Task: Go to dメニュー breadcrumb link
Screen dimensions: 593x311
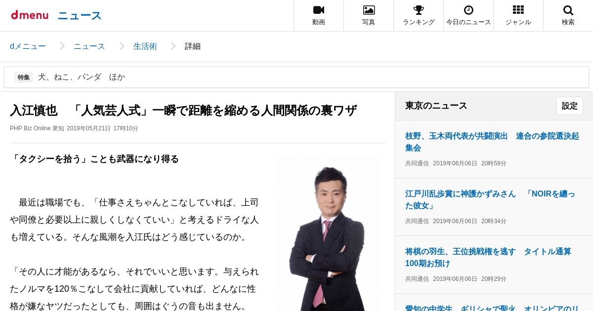Action: pyautogui.click(x=28, y=46)
